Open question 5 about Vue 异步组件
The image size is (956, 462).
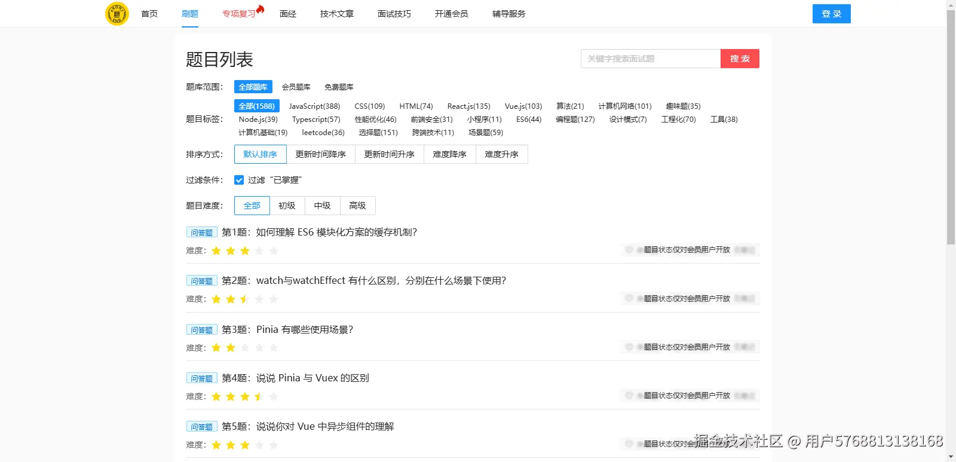coord(308,426)
